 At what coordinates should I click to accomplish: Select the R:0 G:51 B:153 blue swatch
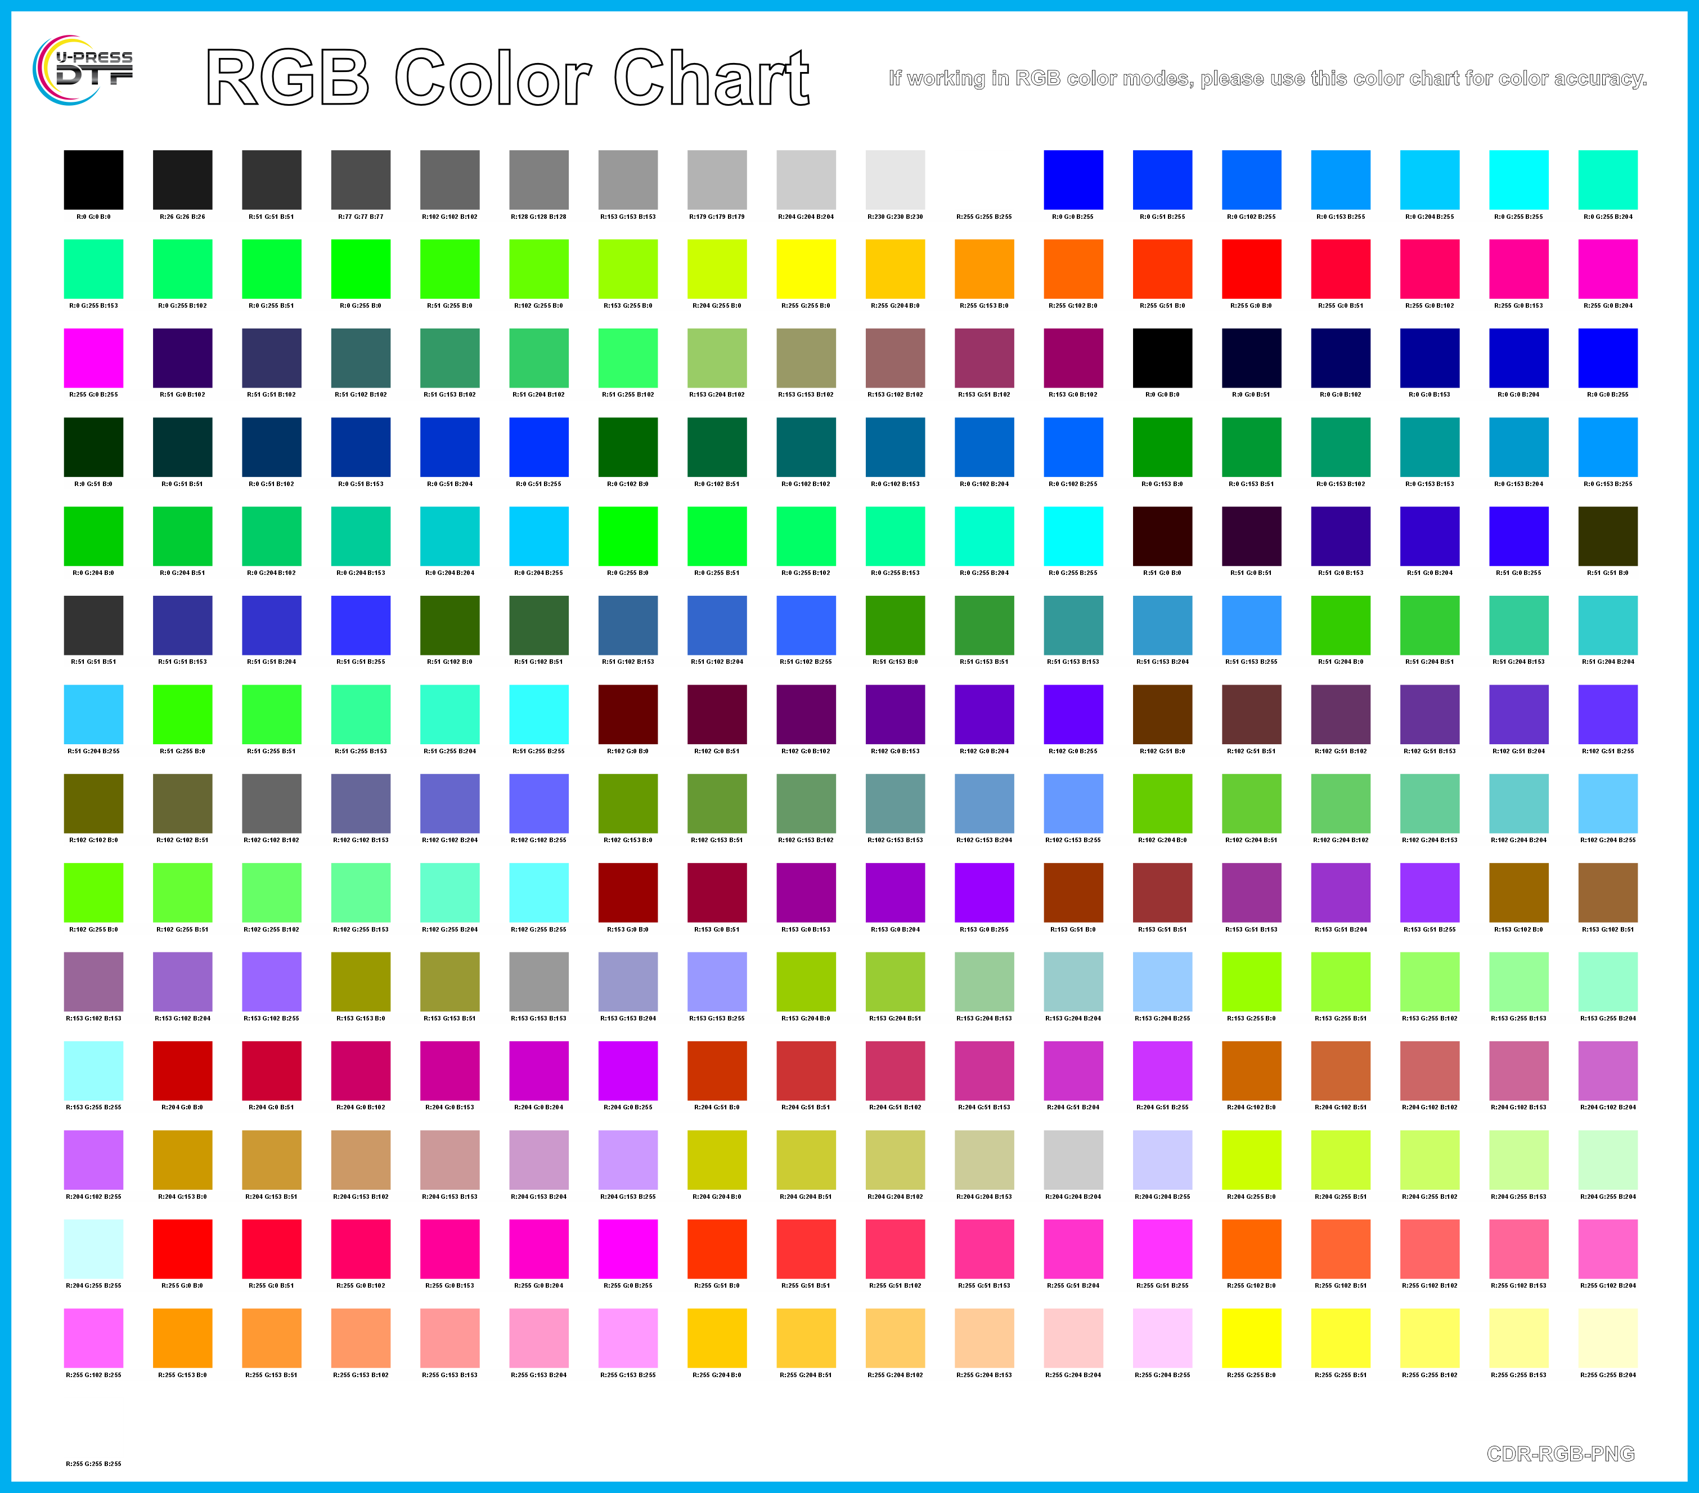pyautogui.click(x=361, y=447)
